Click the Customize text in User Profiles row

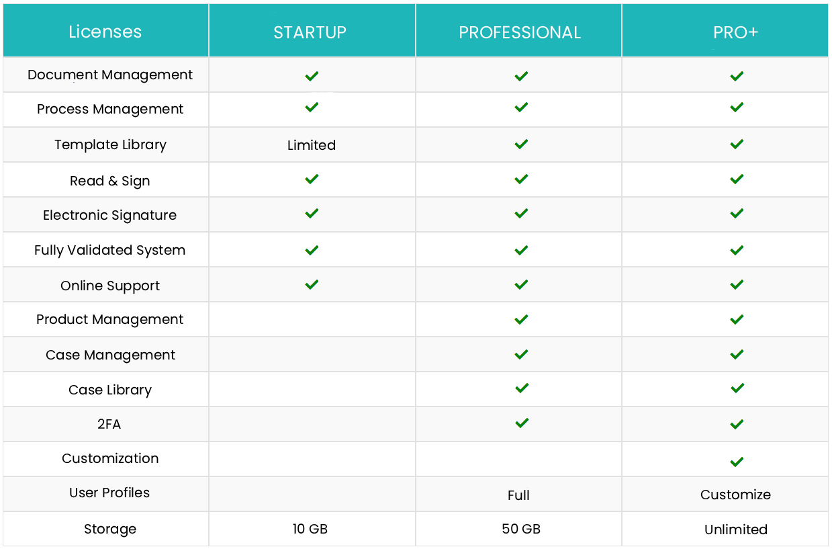click(735, 495)
